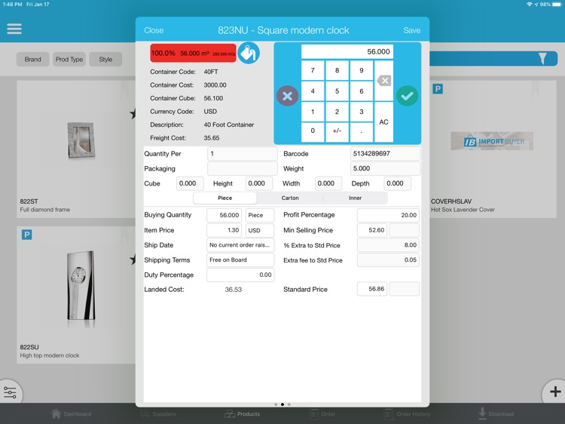Edit the Width field
The image size is (565, 424).
pyautogui.click(x=328, y=183)
